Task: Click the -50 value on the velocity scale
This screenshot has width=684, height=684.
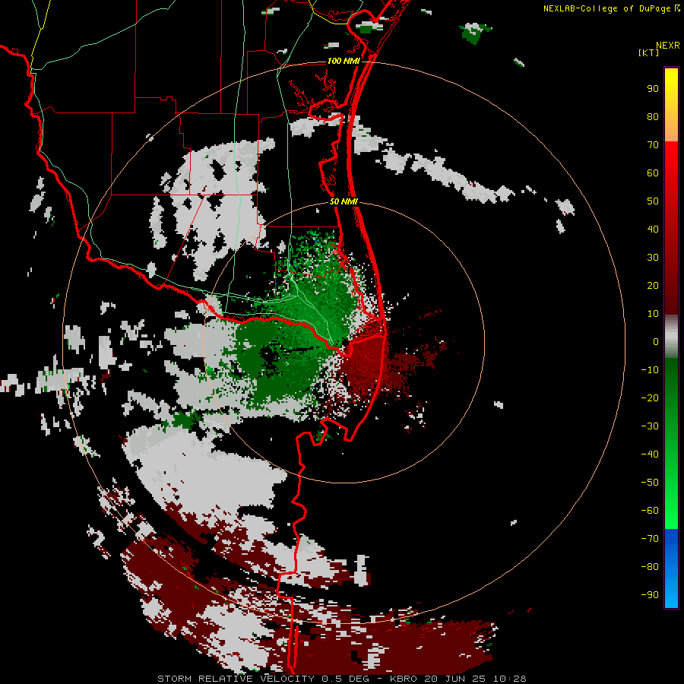Action: [x=650, y=483]
